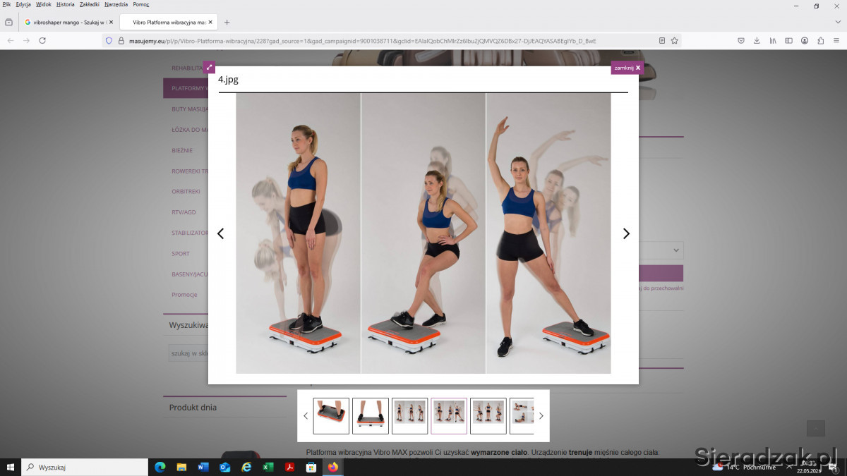Reload the page with the browser refresh icon
This screenshot has height=476, width=847.
coord(42,41)
